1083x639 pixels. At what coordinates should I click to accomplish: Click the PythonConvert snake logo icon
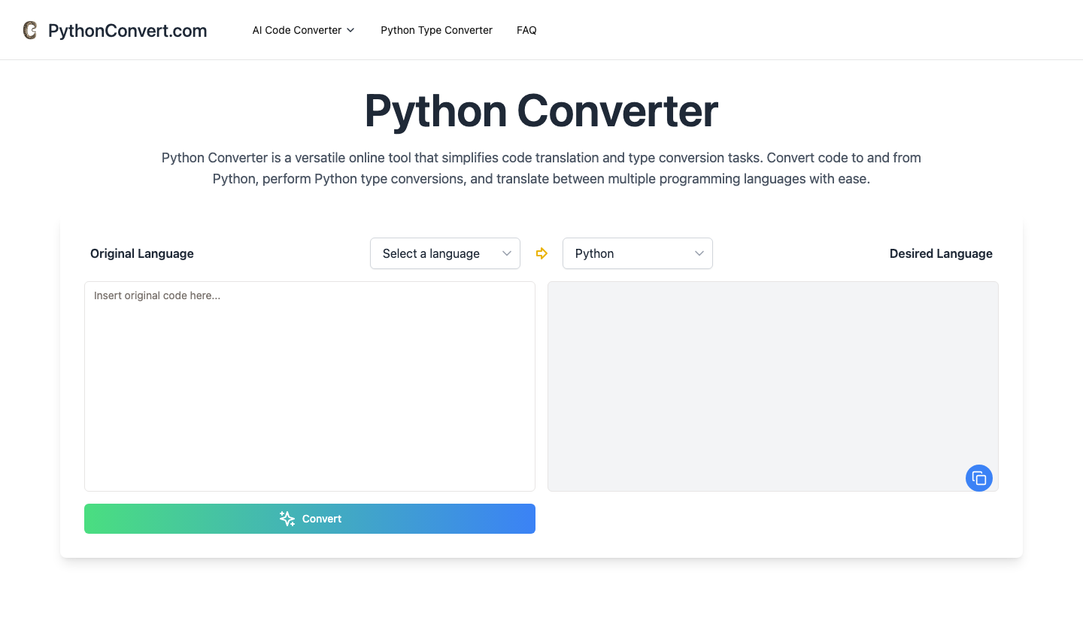30,30
